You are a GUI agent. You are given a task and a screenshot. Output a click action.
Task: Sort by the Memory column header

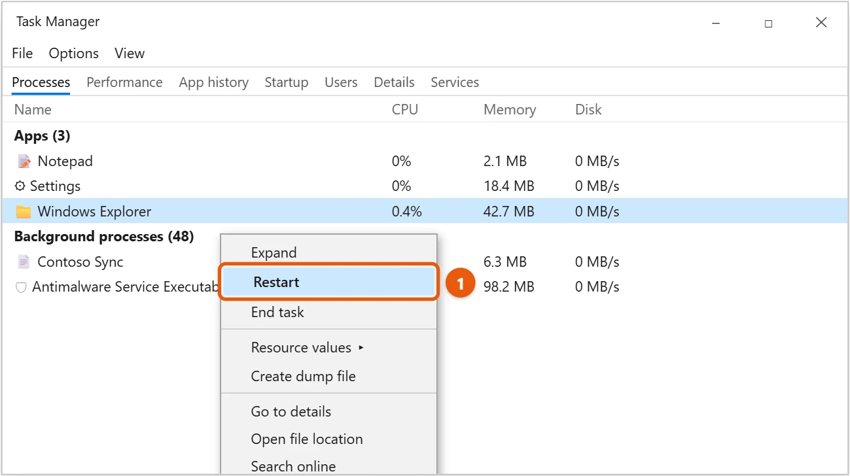(510, 110)
